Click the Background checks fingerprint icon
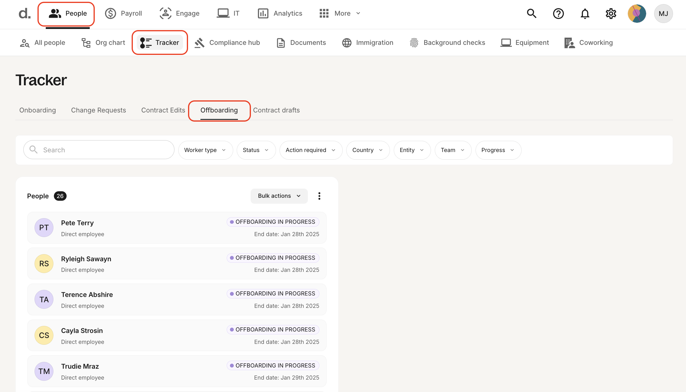This screenshot has height=392, width=686. click(x=414, y=43)
